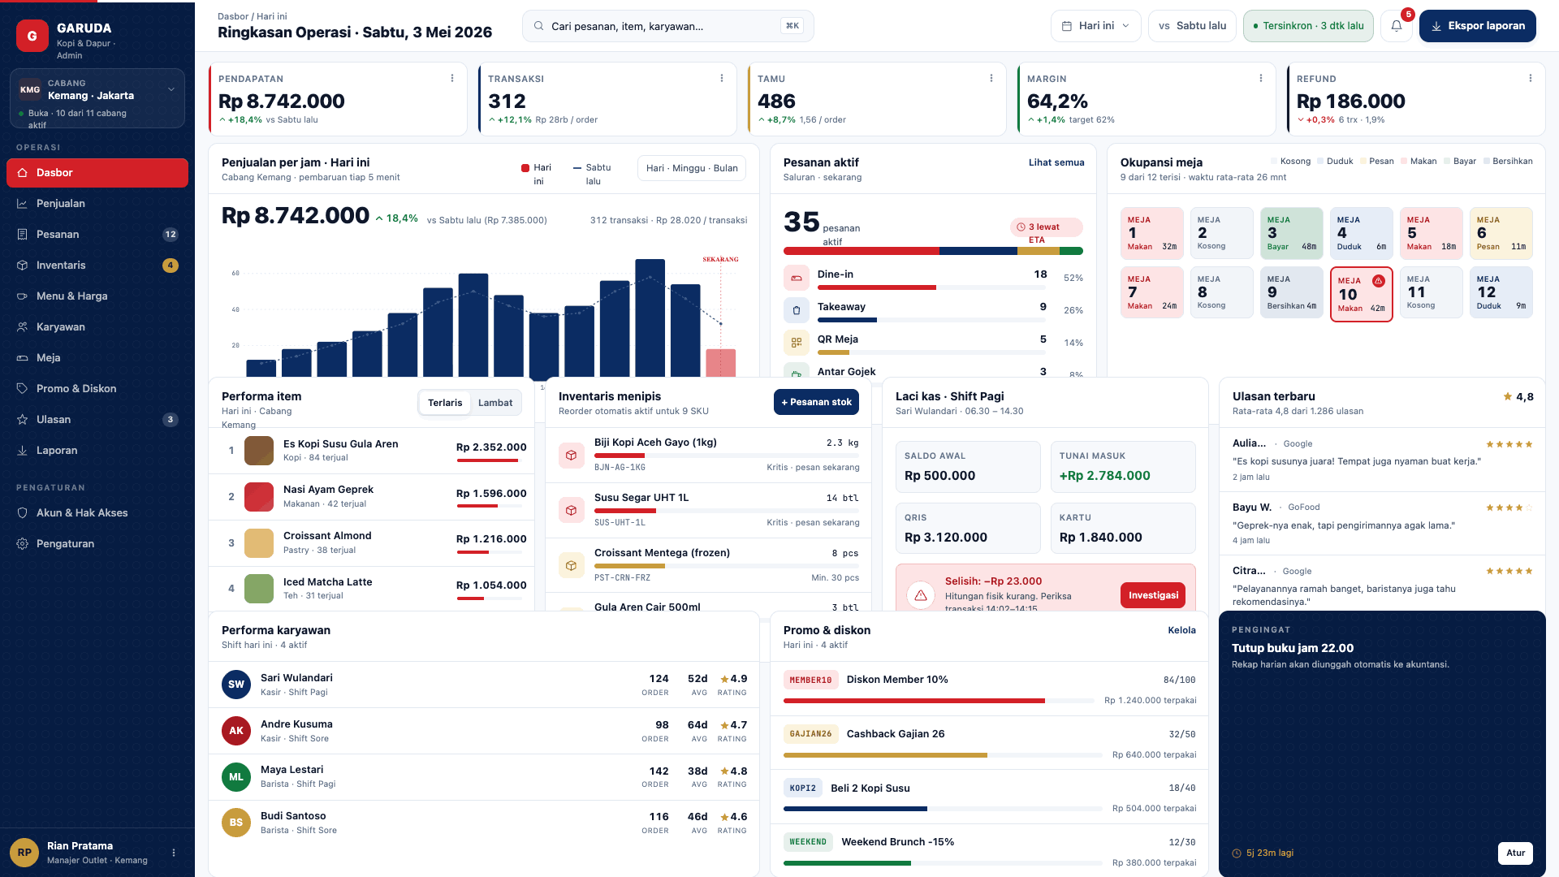Click the Garuda logo icon
The height and width of the screenshot is (877, 1559).
32,36
